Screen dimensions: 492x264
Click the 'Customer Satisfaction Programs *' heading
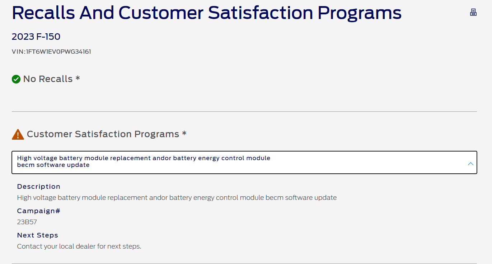coord(107,134)
